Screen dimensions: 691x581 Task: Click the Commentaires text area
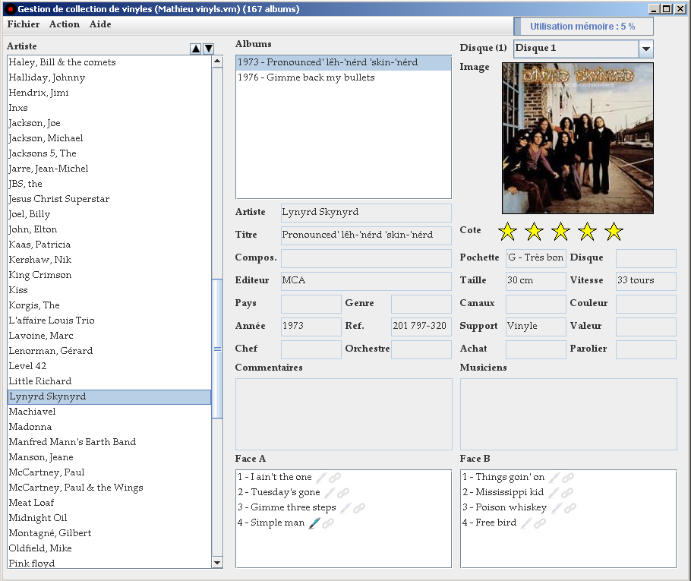[x=344, y=414]
